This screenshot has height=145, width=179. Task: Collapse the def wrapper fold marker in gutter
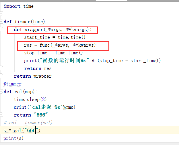click(1, 29)
